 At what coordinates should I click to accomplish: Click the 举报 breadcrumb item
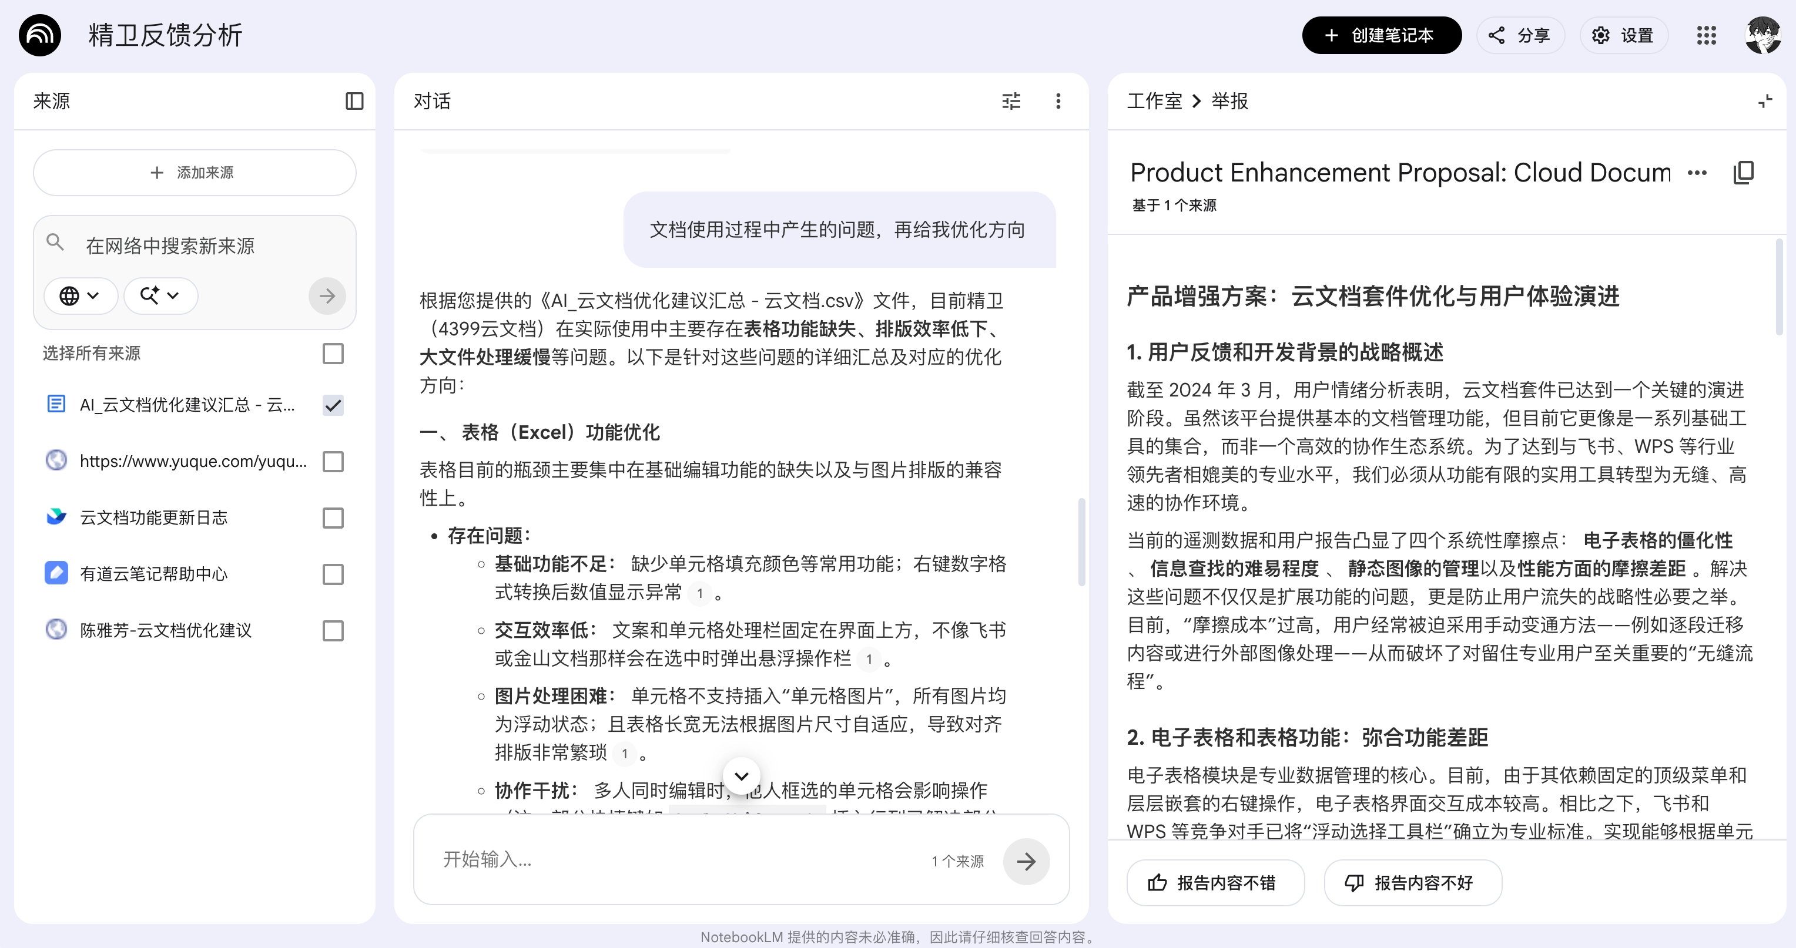(x=1229, y=101)
